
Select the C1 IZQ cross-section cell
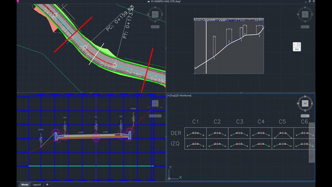[196, 144]
